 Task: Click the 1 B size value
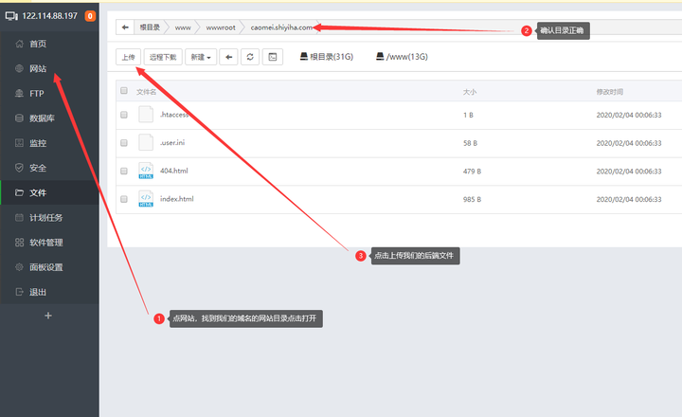tap(468, 115)
